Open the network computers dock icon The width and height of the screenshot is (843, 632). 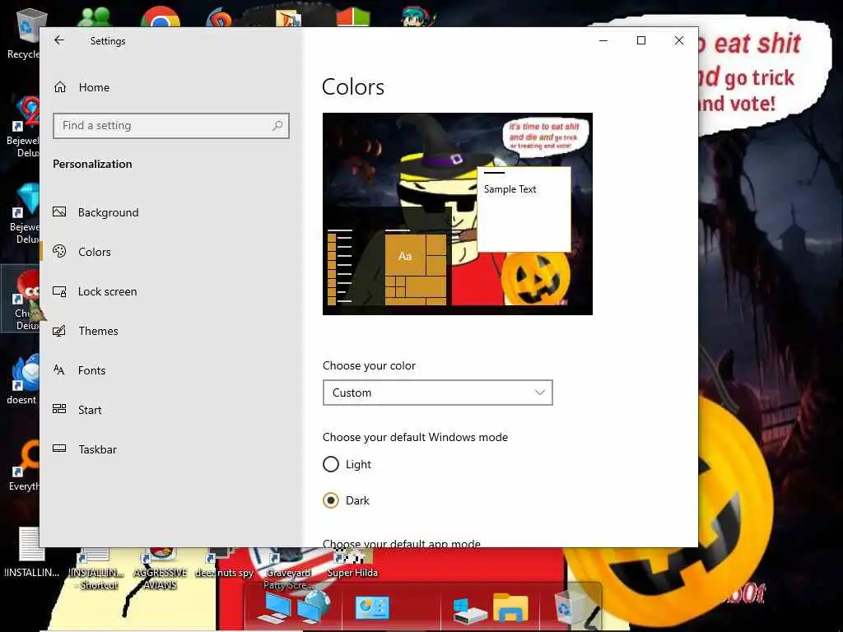pos(293,607)
